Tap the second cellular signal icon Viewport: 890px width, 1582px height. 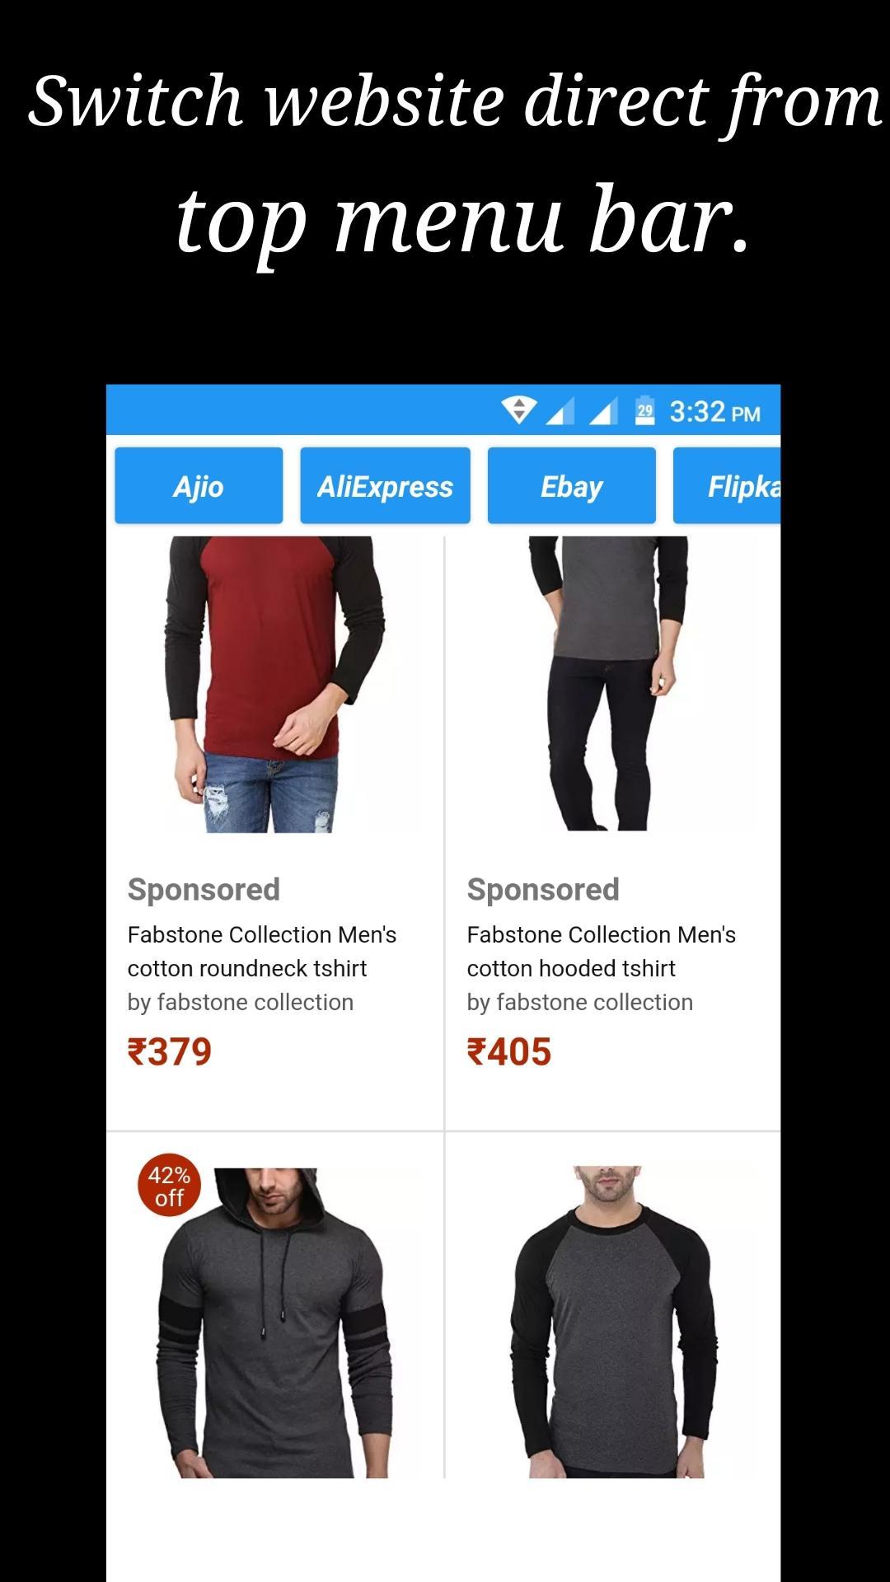click(x=603, y=410)
